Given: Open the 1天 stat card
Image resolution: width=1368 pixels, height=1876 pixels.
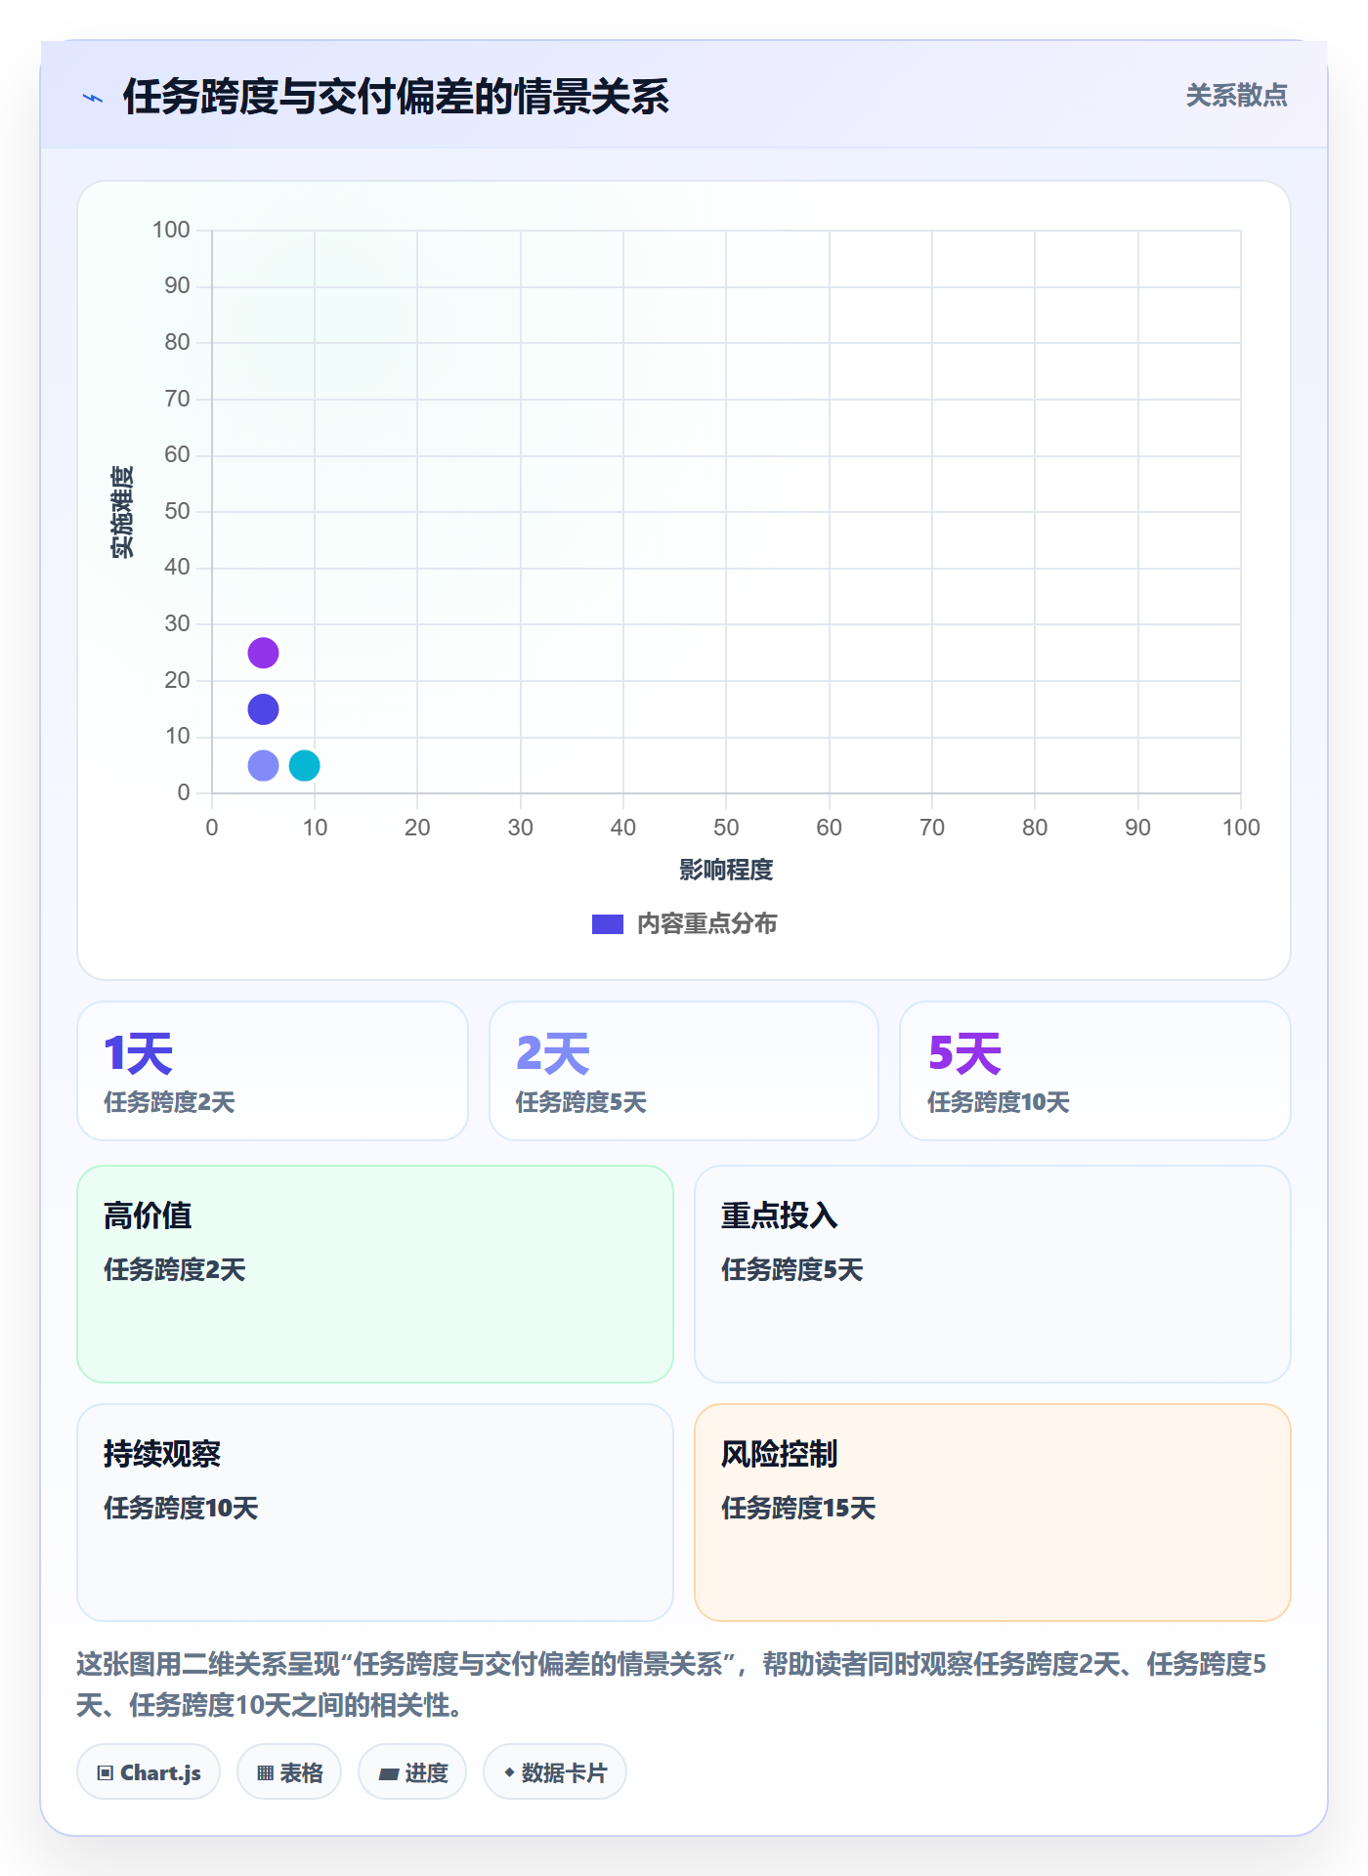Looking at the screenshot, I should tap(273, 1071).
